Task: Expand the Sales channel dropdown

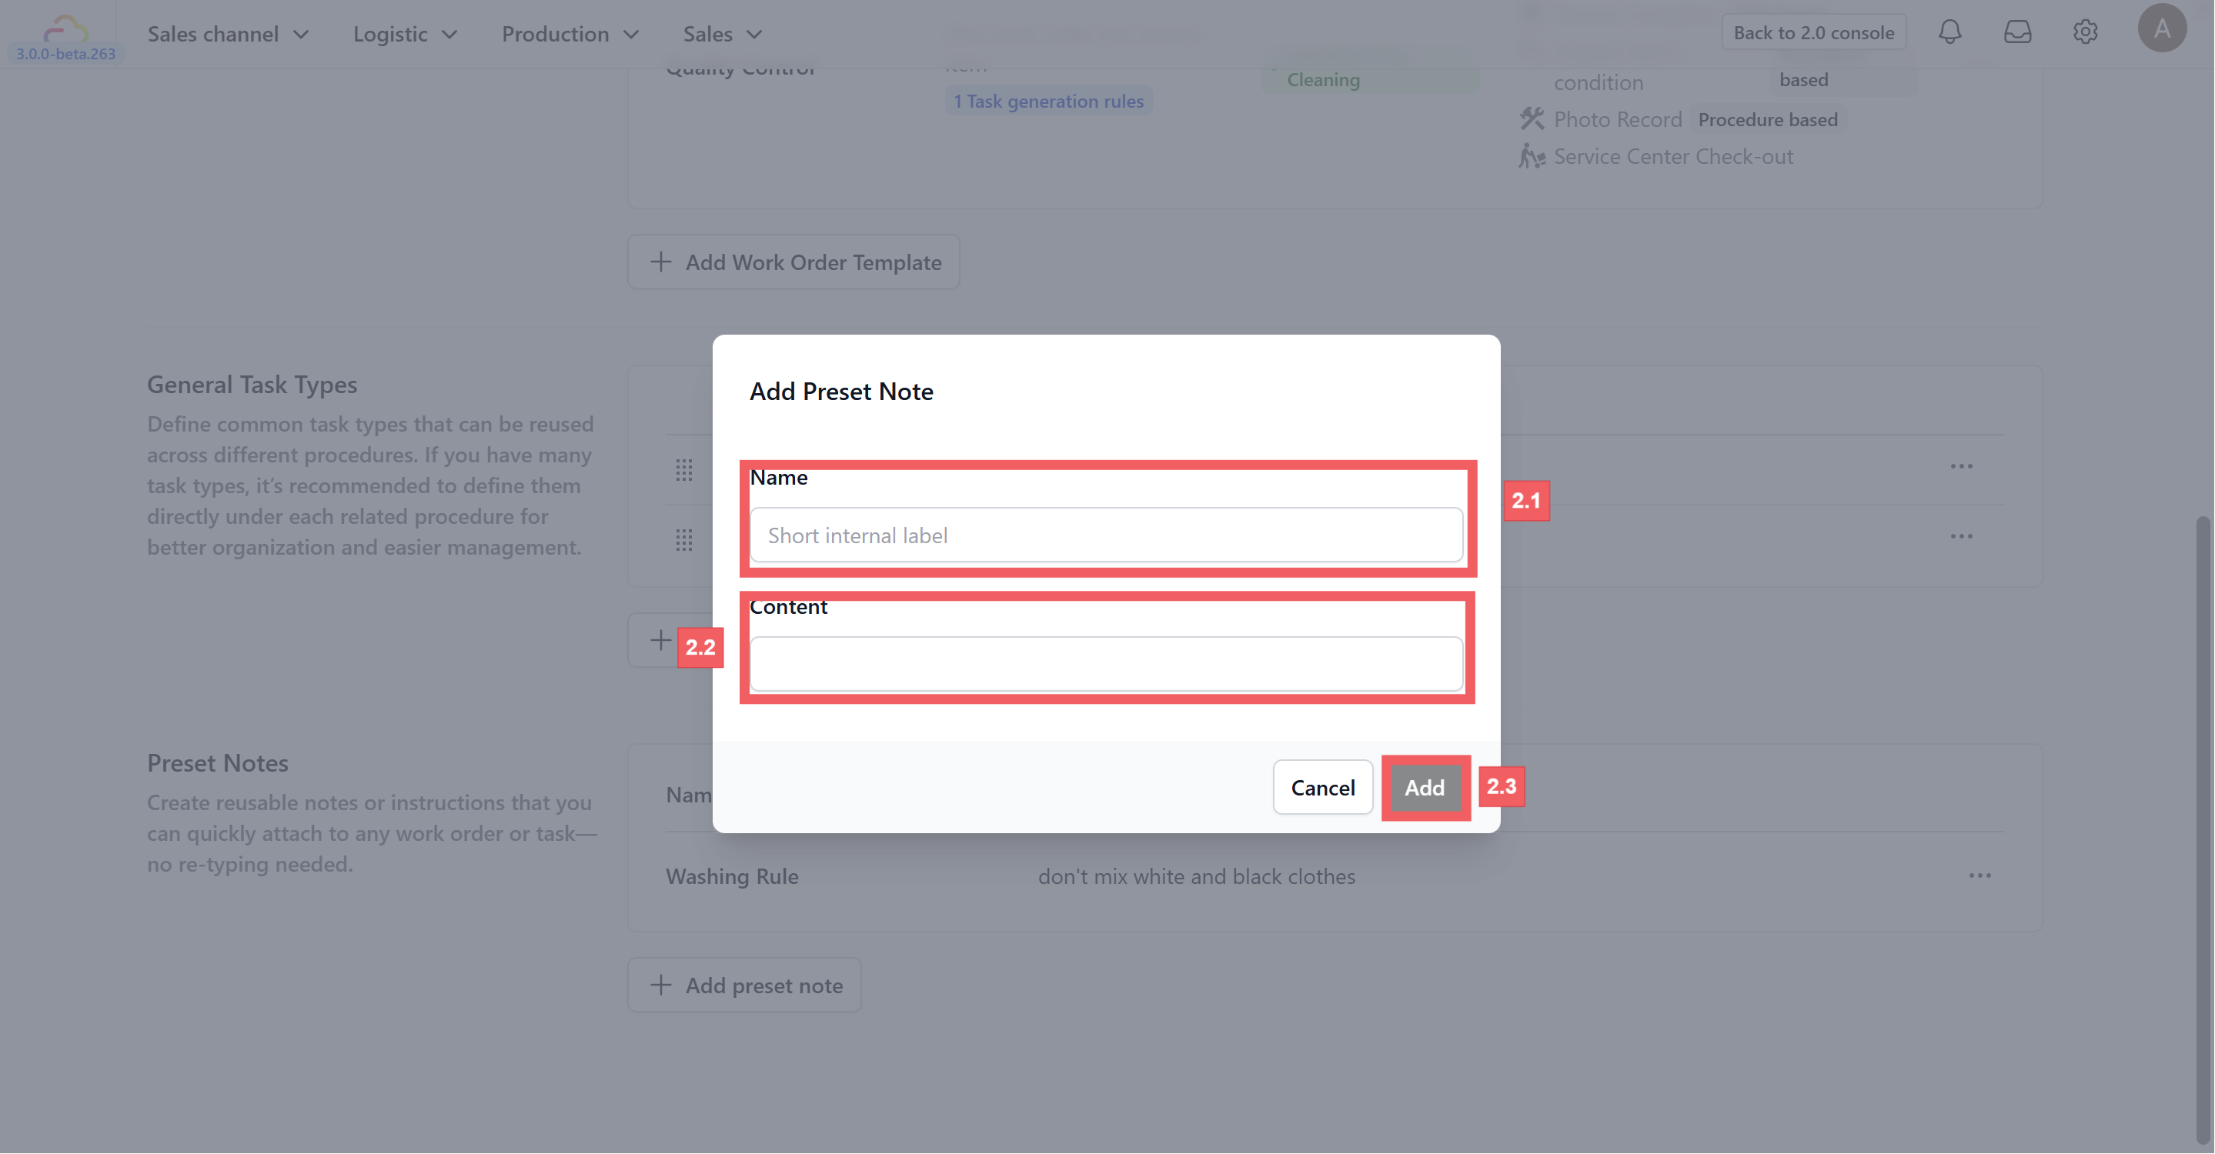Action: click(228, 35)
